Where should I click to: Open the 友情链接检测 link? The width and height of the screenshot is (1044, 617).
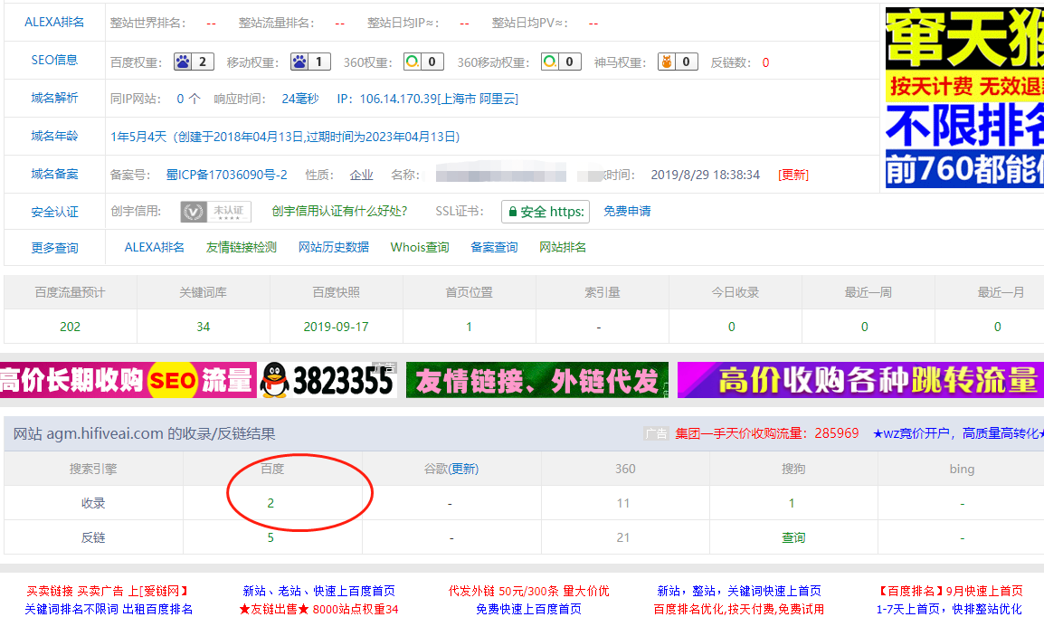click(241, 247)
